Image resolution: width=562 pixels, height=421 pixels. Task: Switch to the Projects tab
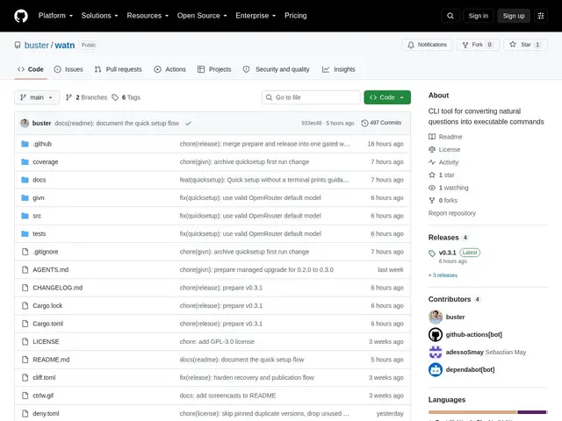click(214, 69)
